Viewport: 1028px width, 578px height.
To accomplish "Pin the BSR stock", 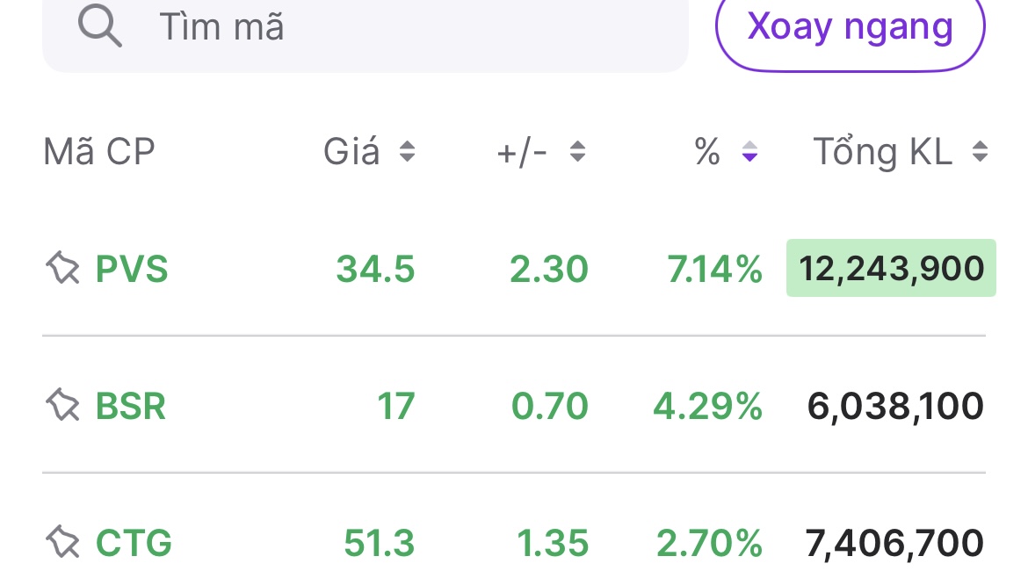I will [62, 406].
